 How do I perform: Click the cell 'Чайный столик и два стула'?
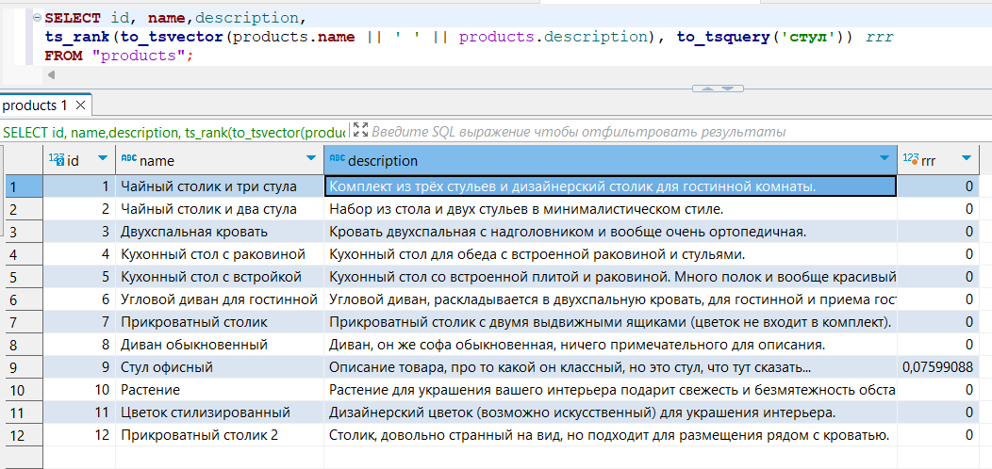click(x=220, y=209)
